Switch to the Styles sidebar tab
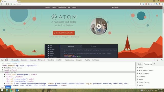This screenshot has height=92, width=164. point(140,64)
